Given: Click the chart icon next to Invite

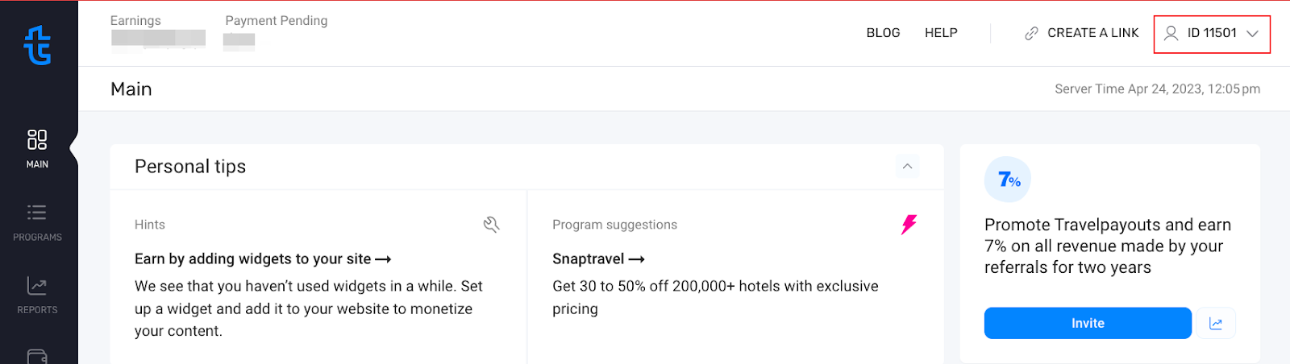Looking at the screenshot, I should click(x=1216, y=324).
